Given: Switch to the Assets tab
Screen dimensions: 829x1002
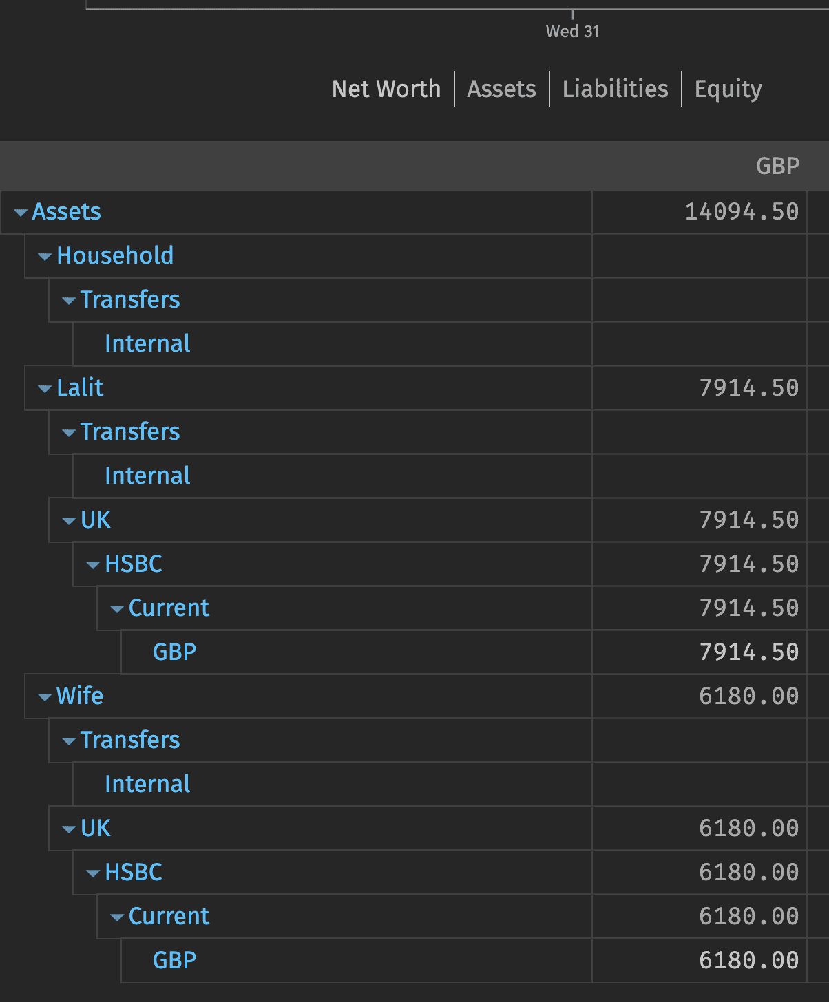Looking at the screenshot, I should (x=501, y=89).
